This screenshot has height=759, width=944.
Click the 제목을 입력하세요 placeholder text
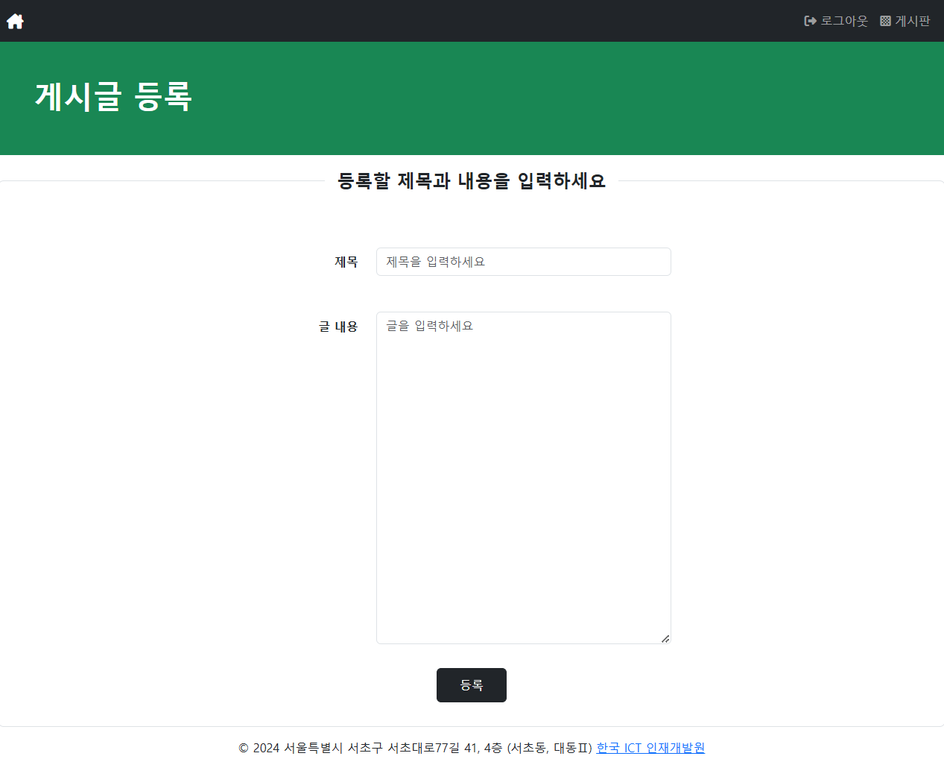pyautogui.click(x=436, y=262)
